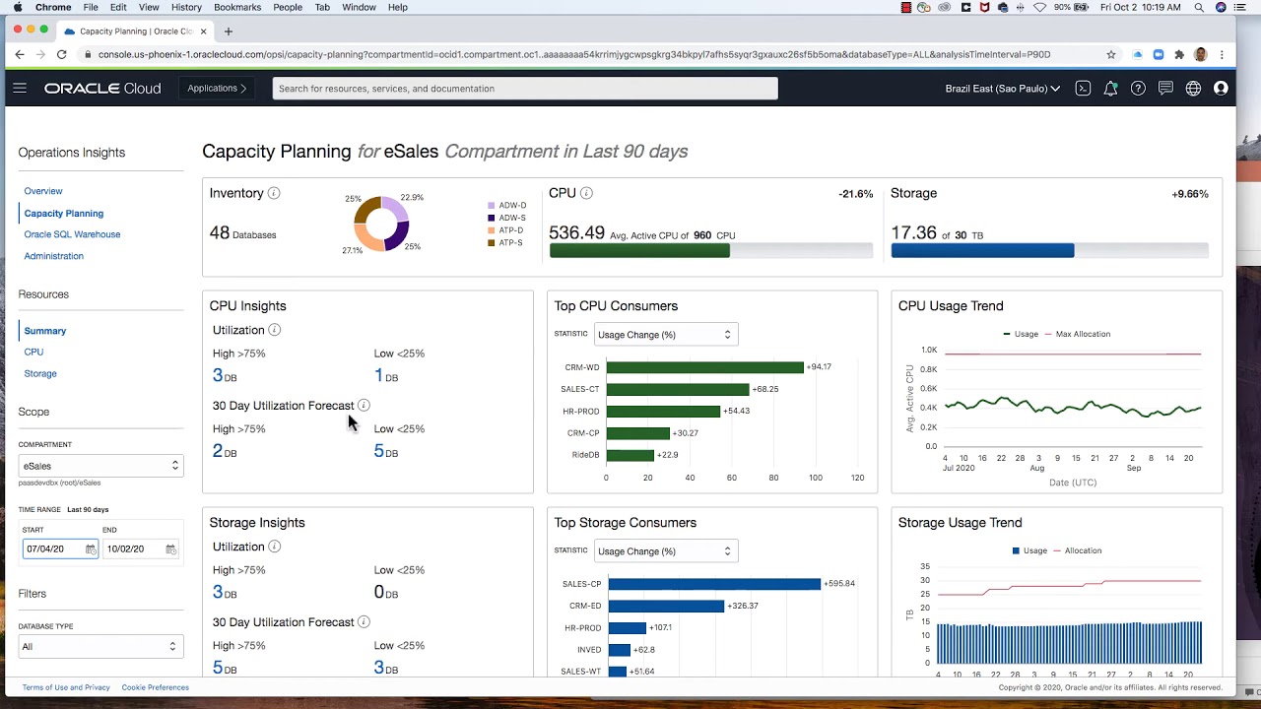The width and height of the screenshot is (1261, 709).
Task: Open the Top Storage Consumers statistic dropdown
Action: click(x=666, y=550)
